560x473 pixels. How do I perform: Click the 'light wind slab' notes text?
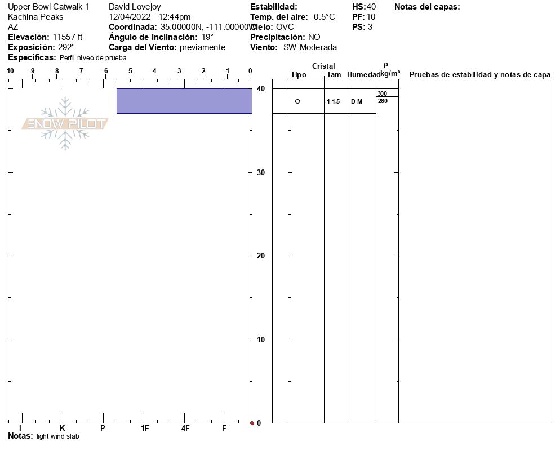58,436
